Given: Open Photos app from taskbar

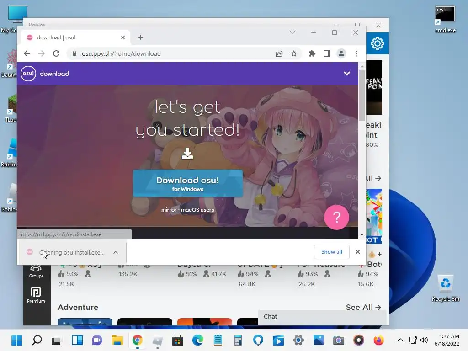Looking at the screenshot, I should pyautogui.click(x=318, y=340).
